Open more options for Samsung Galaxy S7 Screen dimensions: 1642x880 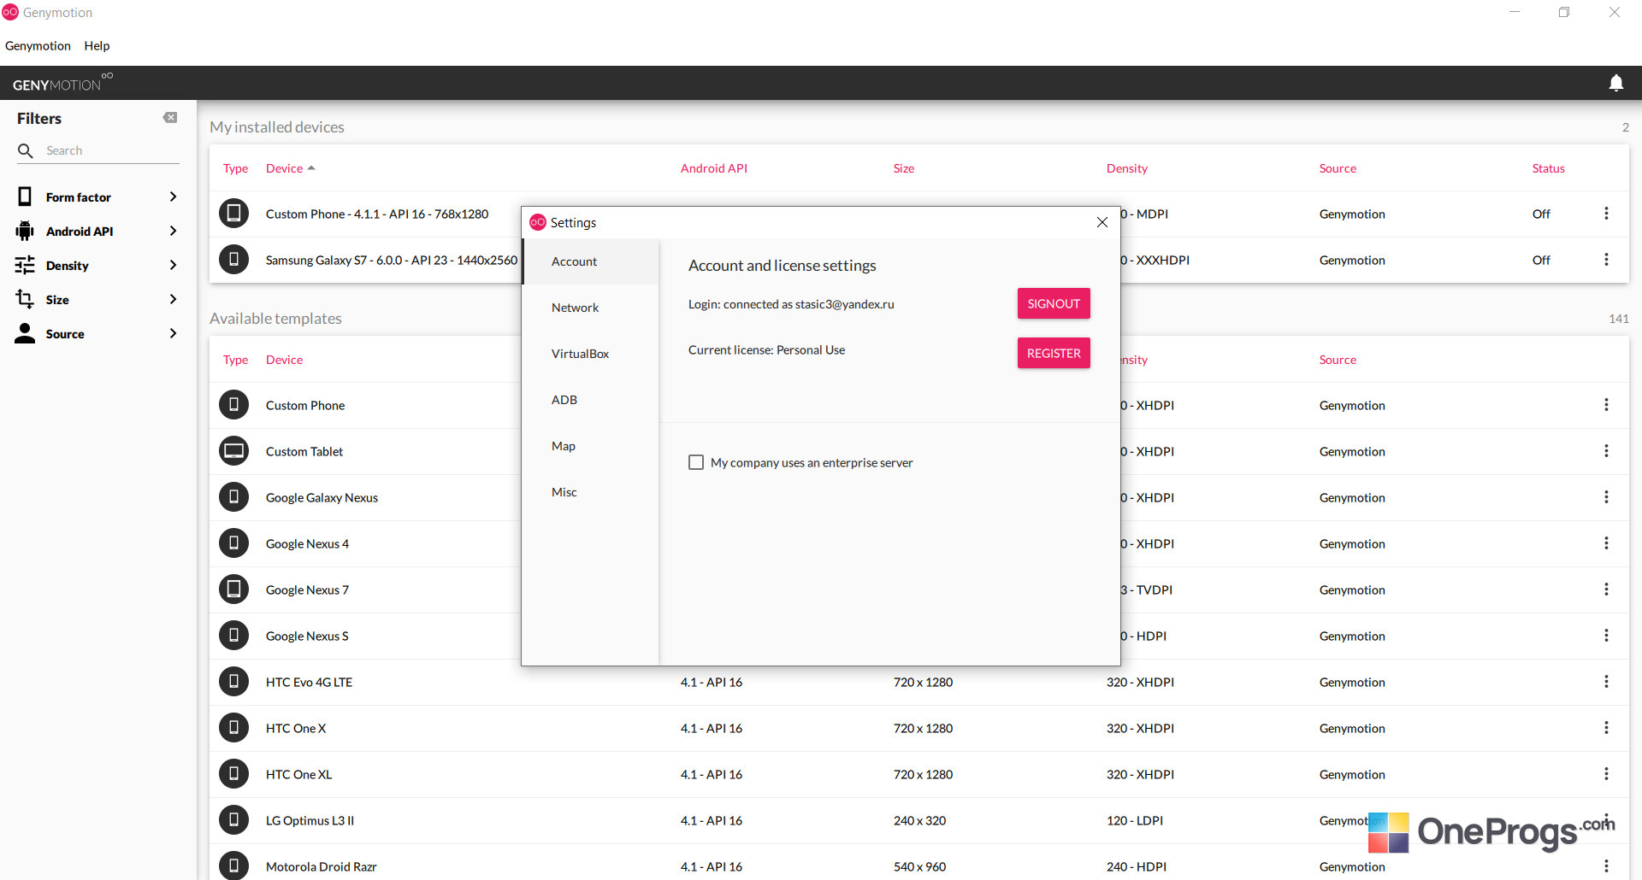tap(1606, 260)
